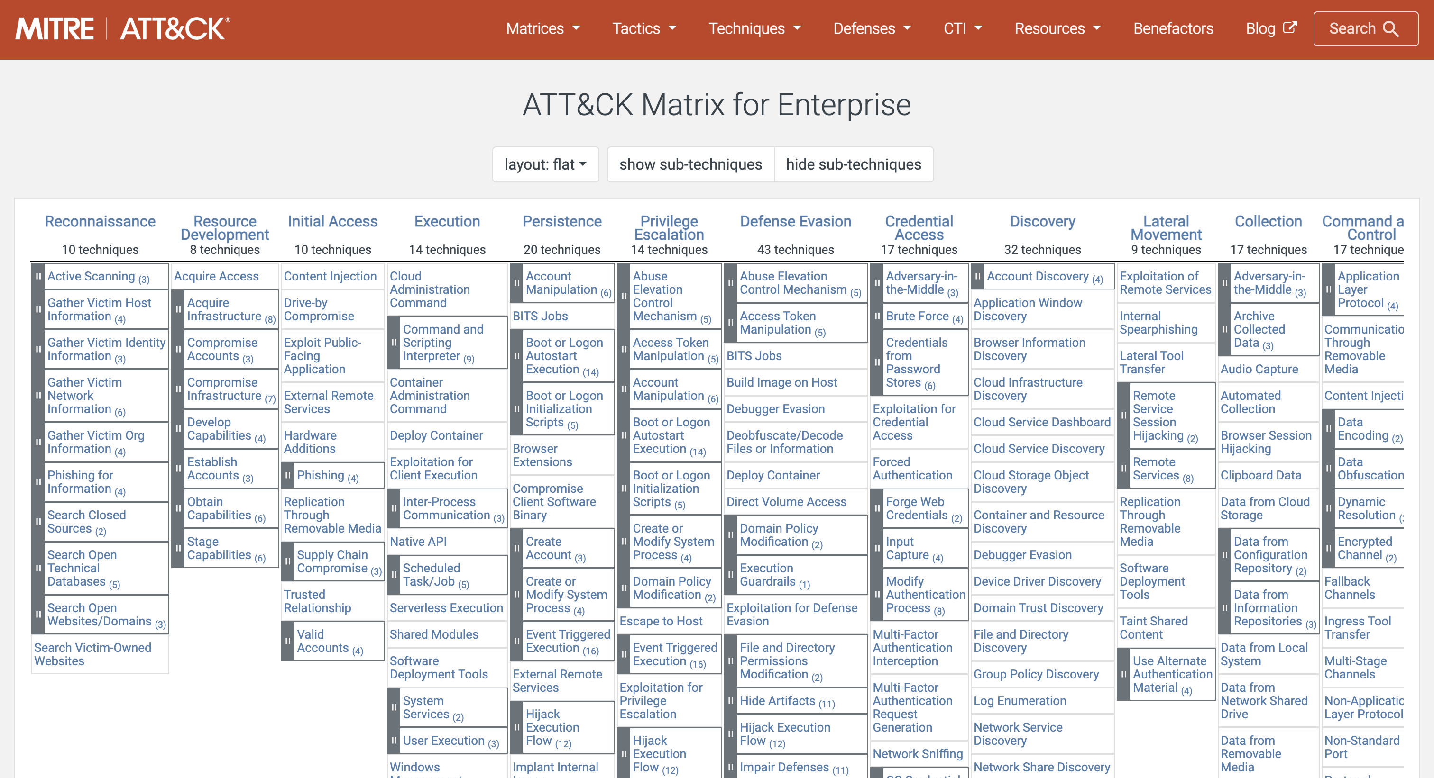
Task: Expand System Services sub-techniques handle
Action: pos(394,707)
